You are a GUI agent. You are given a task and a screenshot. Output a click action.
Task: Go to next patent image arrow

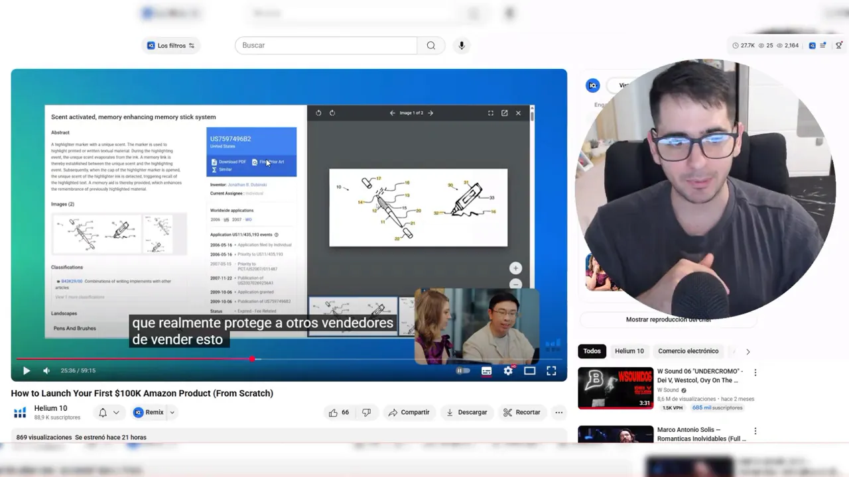click(x=430, y=113)
